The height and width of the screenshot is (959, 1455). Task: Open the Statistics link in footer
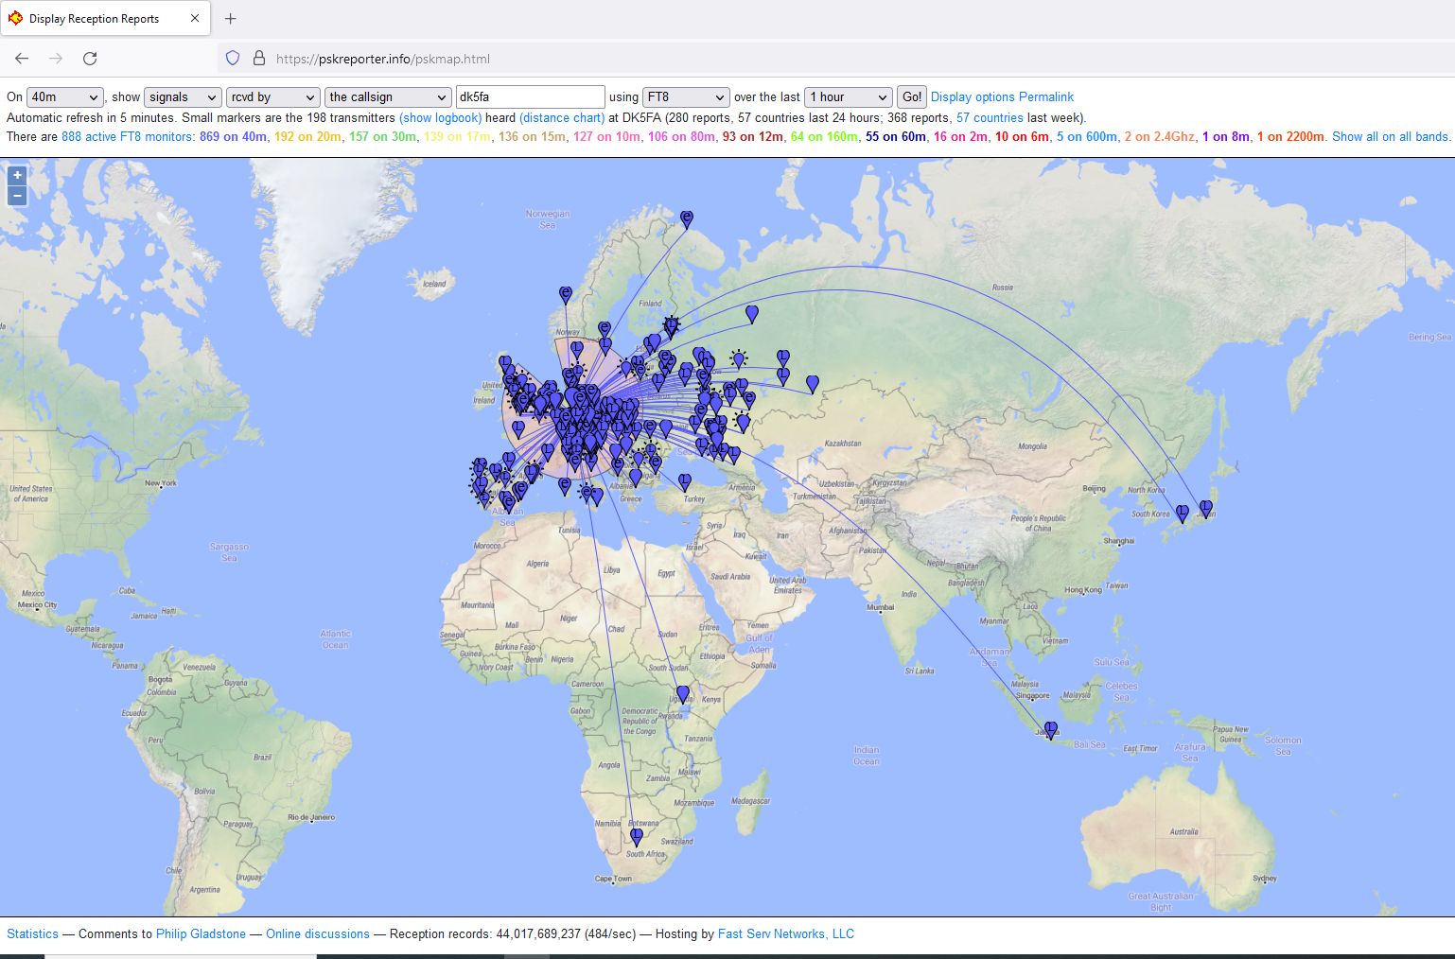33,934
